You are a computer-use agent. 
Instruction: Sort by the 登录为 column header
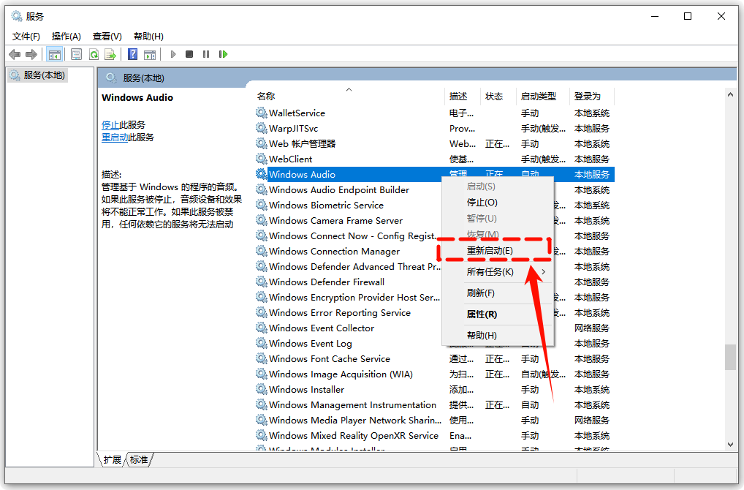pyautogui.click(x=592, y=97)
